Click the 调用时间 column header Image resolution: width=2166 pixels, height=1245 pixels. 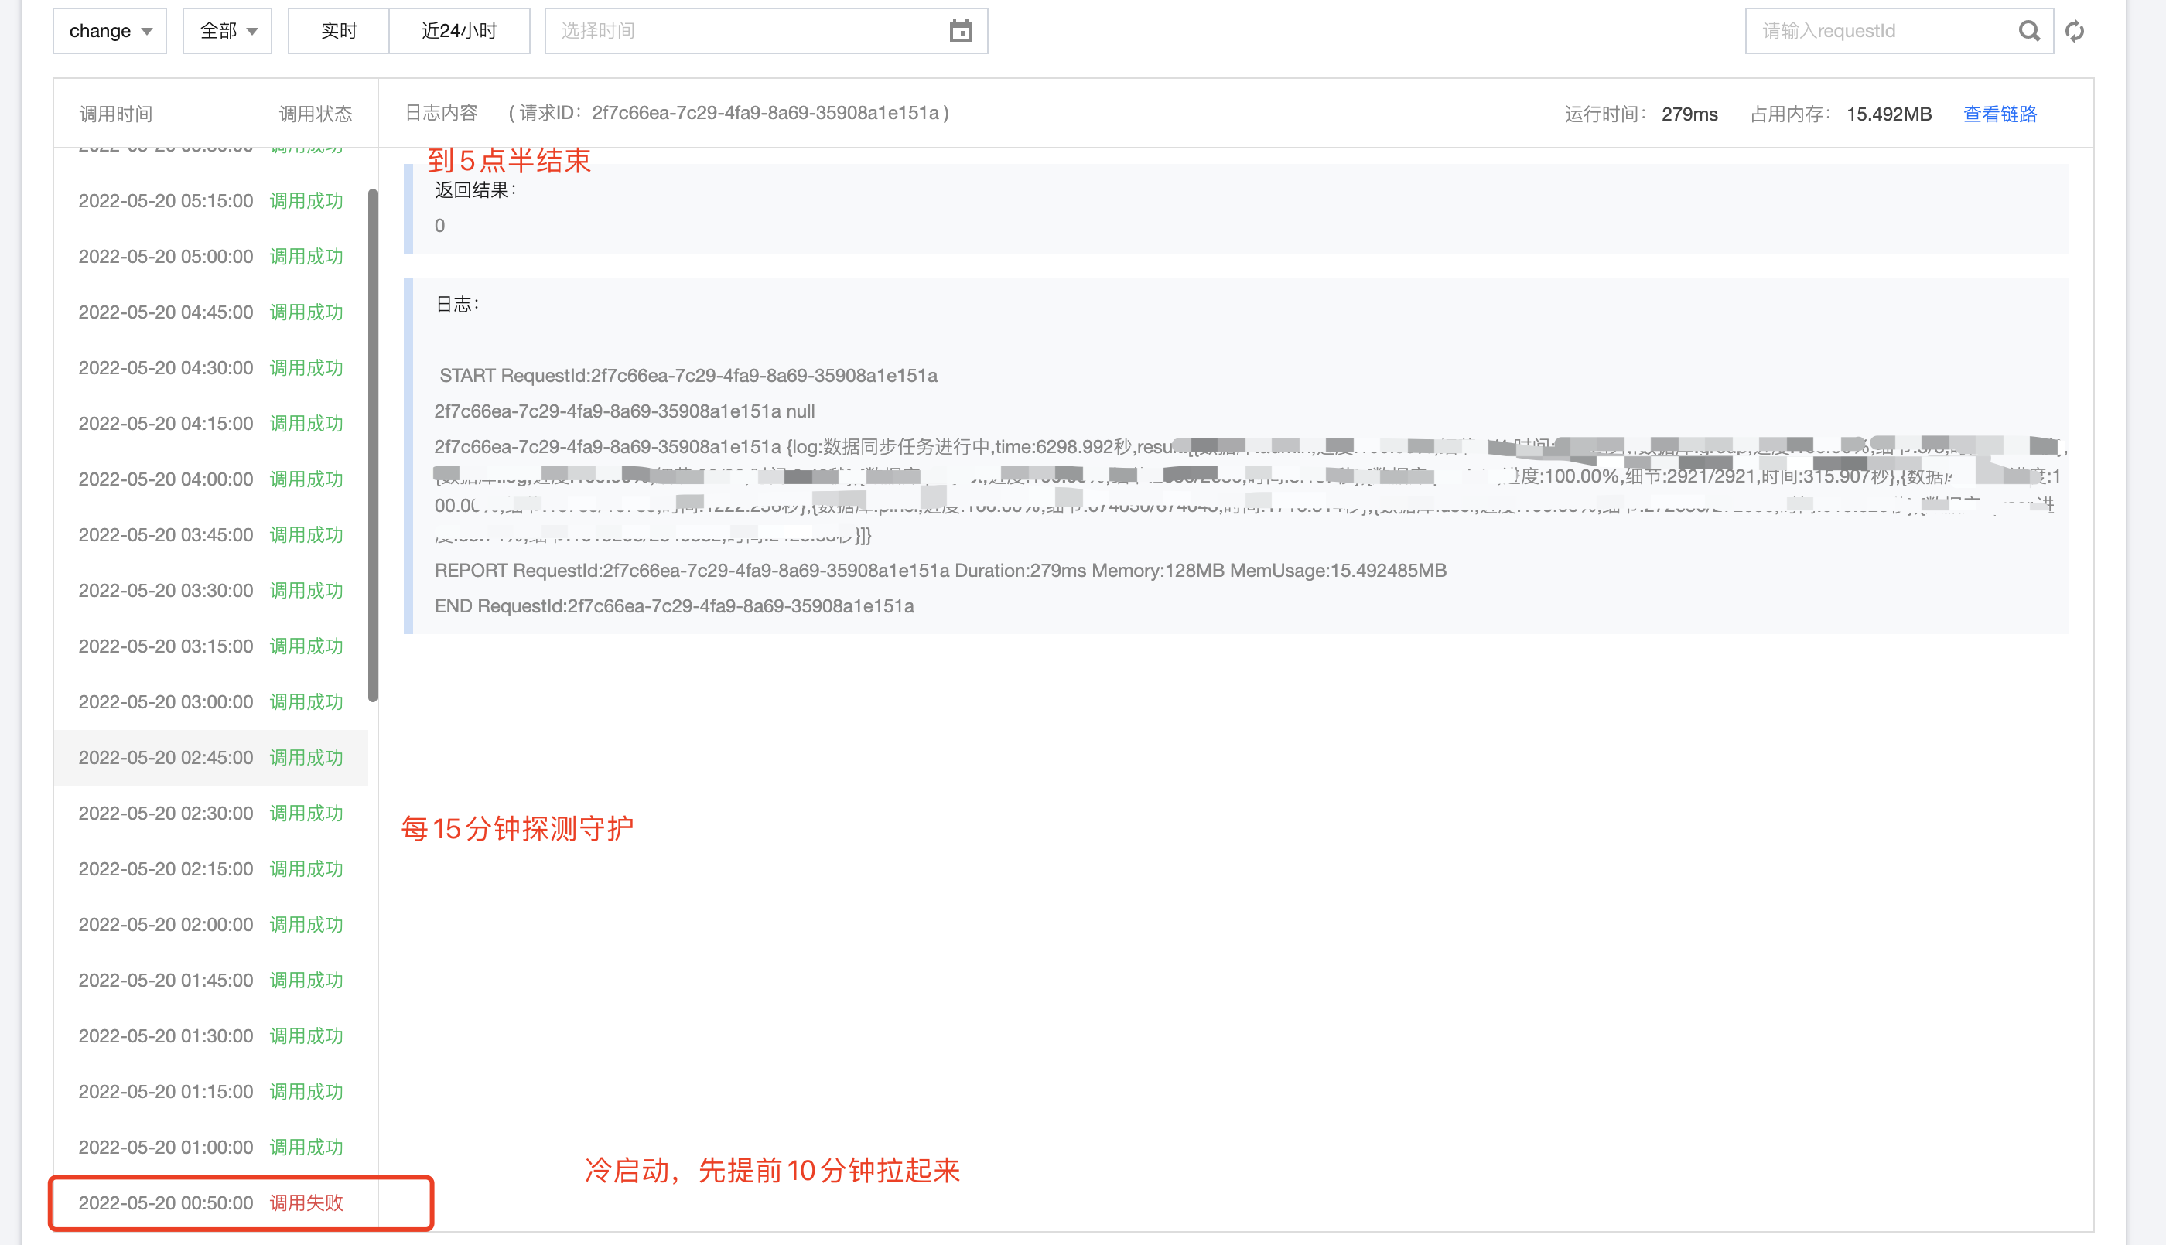click(x=116, y=114)
